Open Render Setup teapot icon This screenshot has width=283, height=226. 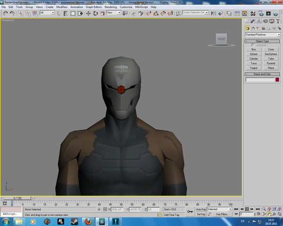pyautogui.click(x=261, y=14)
